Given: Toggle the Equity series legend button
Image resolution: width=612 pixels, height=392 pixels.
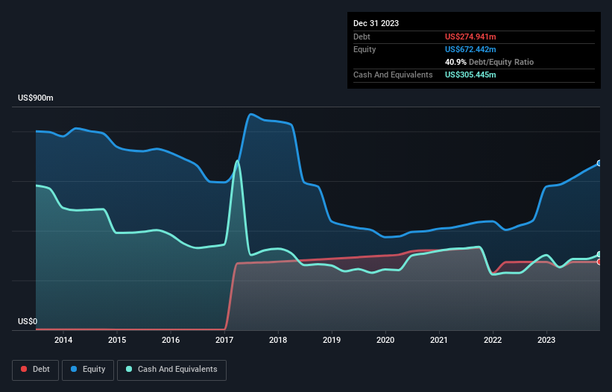Looking at the screenshot, I should click(88, 370).
